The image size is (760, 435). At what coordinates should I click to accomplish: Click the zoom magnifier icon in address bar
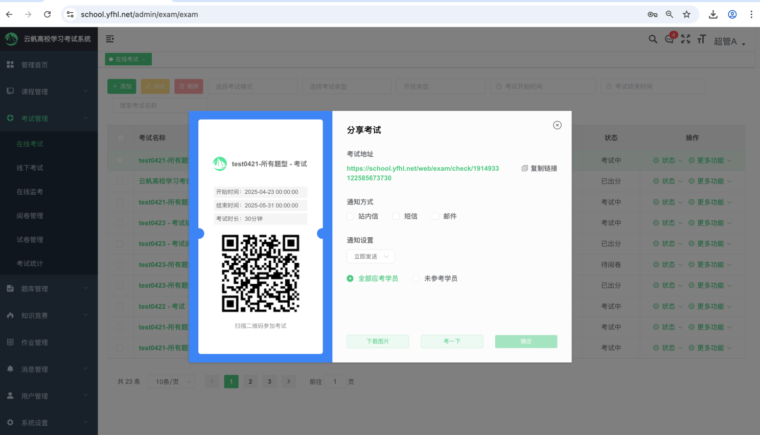pyautogui.click(x=670, y=14)
